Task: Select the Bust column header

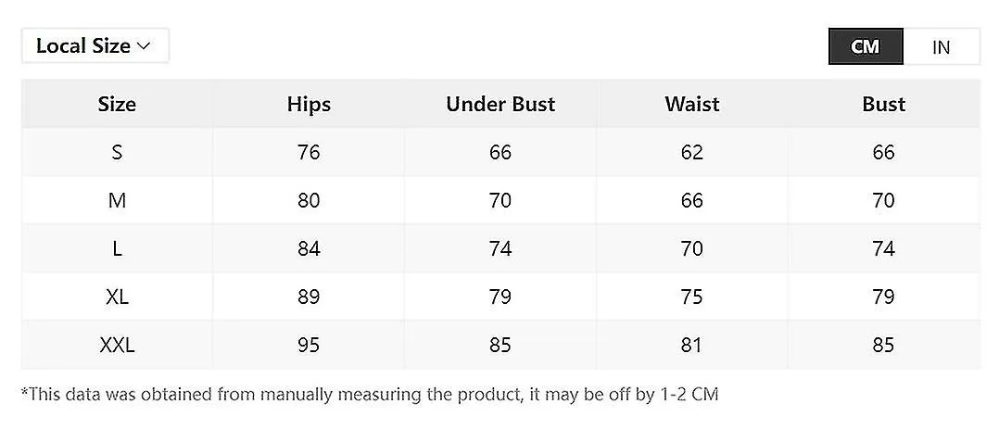Action: coord(884,104)
